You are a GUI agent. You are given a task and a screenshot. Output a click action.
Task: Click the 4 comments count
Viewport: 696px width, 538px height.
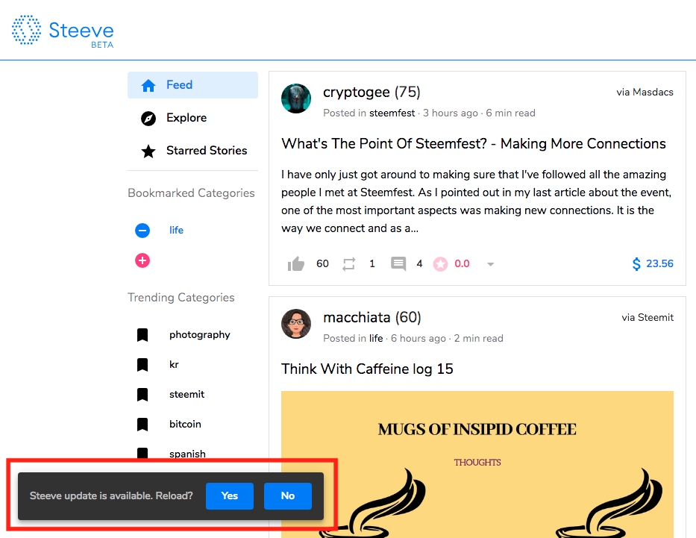pyautogui.click(x=419, y=263)
